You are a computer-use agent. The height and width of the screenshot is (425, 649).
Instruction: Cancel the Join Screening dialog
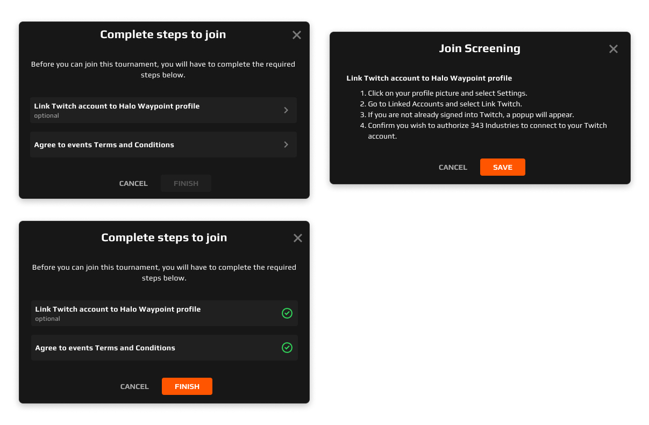click(453, 167)
